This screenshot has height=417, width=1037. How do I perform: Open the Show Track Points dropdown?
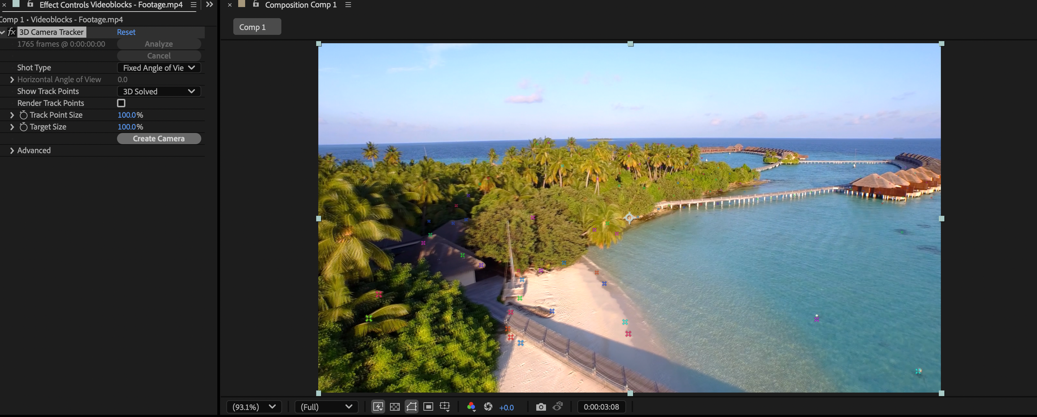pos(159,91)
